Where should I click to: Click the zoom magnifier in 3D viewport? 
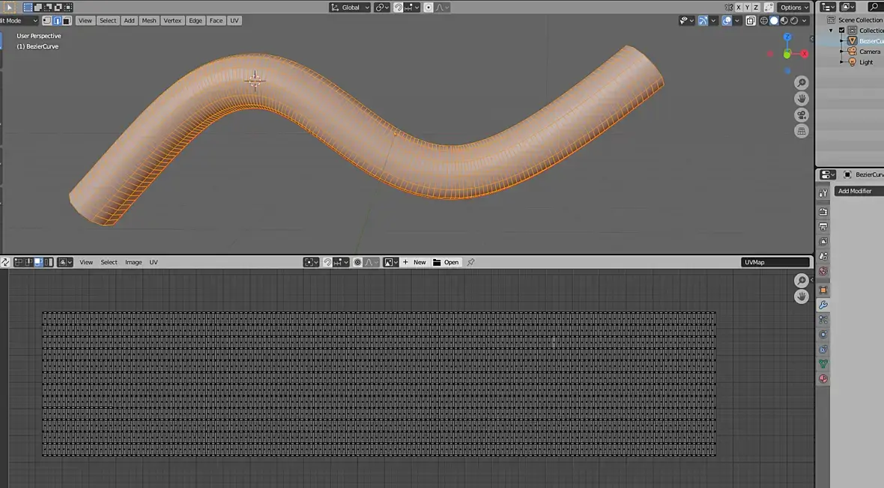(x=801, y=83)
